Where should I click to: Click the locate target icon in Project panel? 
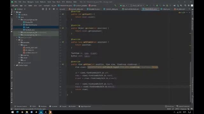pyautogui.click(x=43, y=9)
